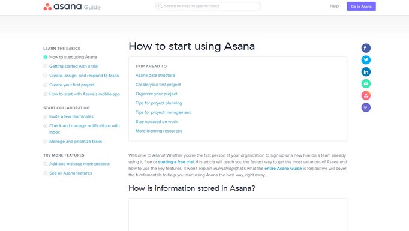Screen dimensions: 409x231
Task: Click the TRY MORE FEATURES heading
Action: (64, 155)
